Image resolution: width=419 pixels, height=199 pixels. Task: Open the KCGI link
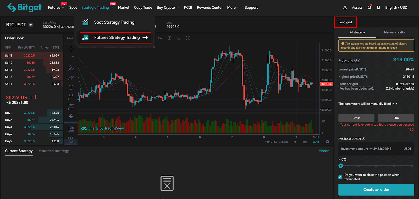(x=188, y=8)
